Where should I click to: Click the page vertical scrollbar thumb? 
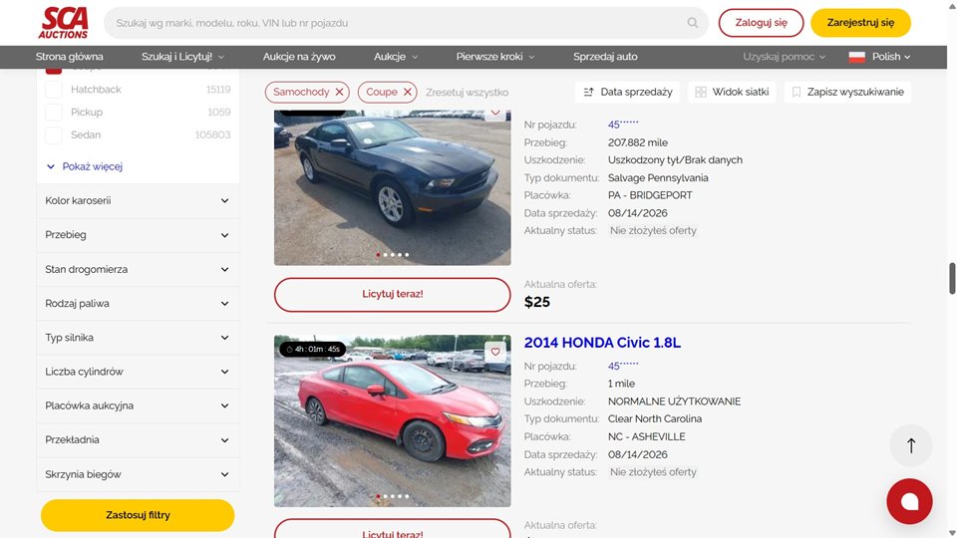tap(951, 279)
